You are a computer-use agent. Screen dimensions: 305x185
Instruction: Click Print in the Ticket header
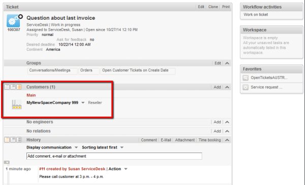pyautogui.click(x=226, y=7)
